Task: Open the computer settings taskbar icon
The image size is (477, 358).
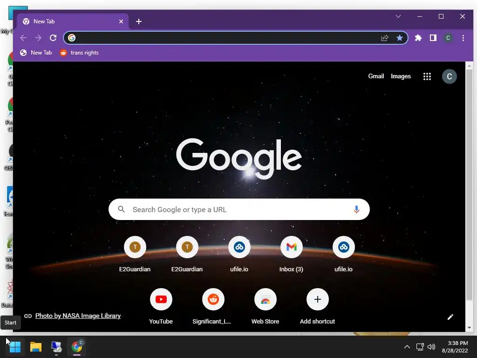Action: 56,347
